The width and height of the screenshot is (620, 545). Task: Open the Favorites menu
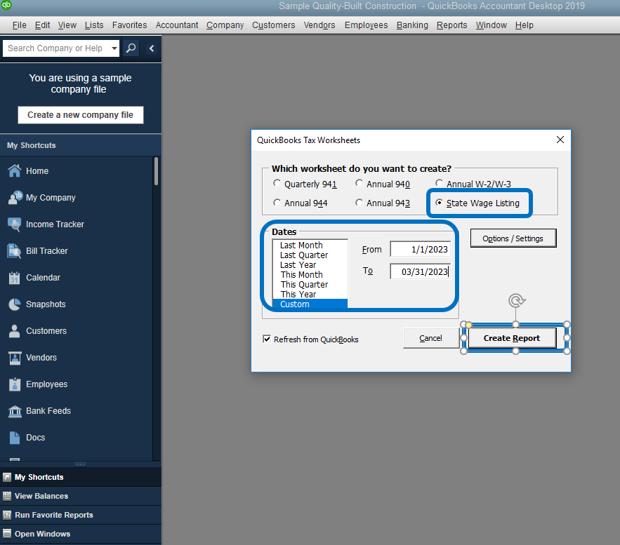(129, 25)
